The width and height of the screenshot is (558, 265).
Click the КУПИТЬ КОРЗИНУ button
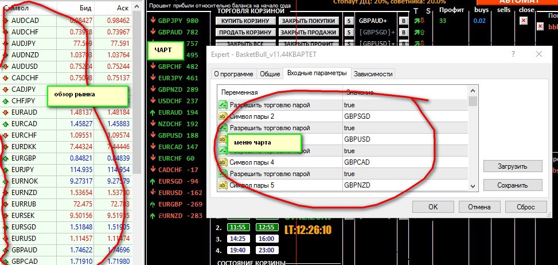point(245,21)
